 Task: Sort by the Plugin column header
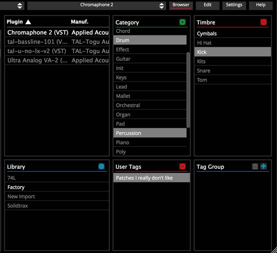pyautogui.click(x=15, y=22)
